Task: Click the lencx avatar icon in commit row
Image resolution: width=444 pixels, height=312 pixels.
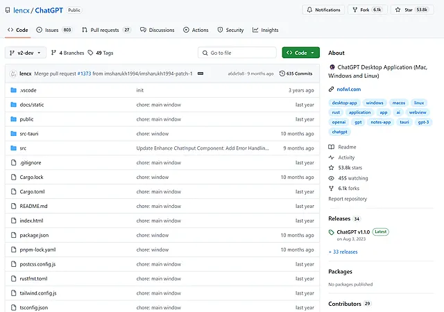Action: point(13,74)
